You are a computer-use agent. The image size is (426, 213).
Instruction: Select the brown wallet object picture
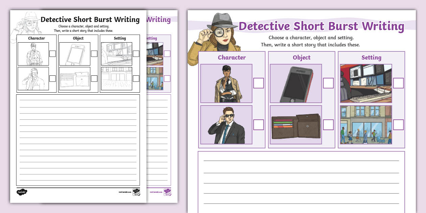coord(295,125)
